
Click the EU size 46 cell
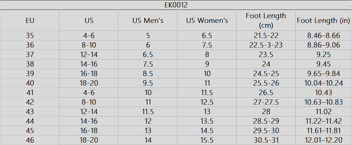click(x=30, y=140)
